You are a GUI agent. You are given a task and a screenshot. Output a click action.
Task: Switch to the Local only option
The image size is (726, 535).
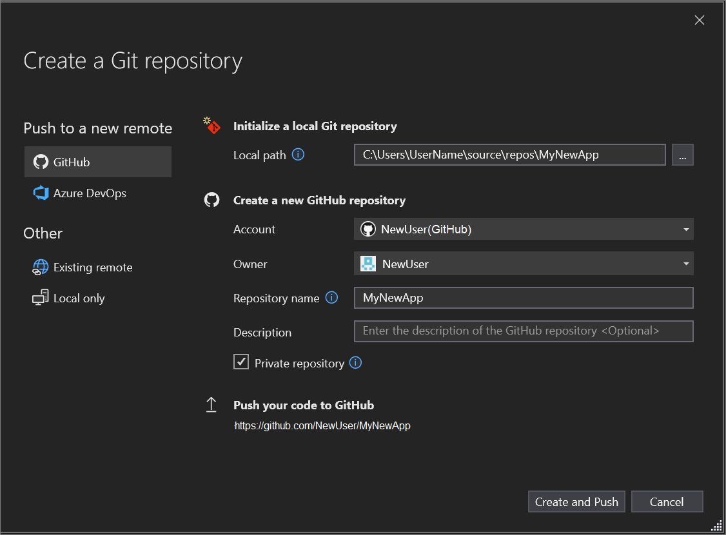pyautogui.click(x=79, y=298)
